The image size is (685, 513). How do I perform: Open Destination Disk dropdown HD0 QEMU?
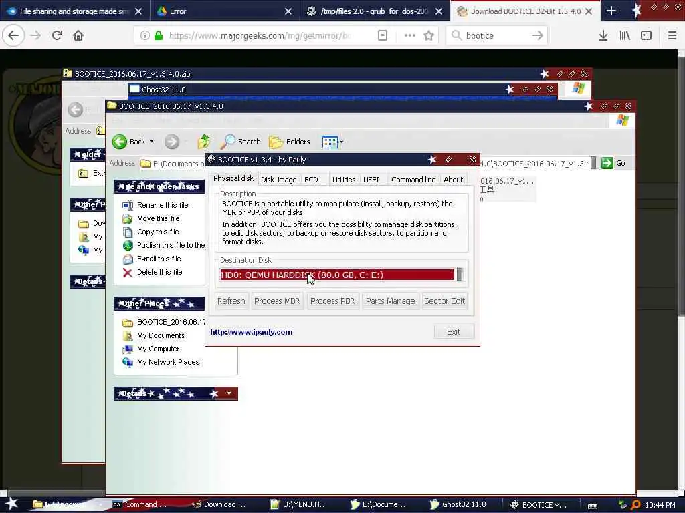point(341,275)
